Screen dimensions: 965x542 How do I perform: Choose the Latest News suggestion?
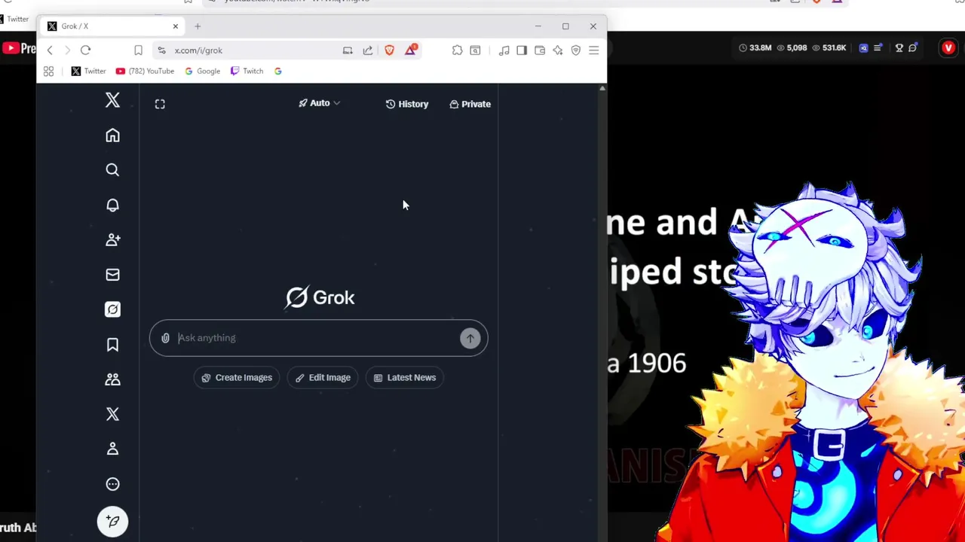(405, 377)
